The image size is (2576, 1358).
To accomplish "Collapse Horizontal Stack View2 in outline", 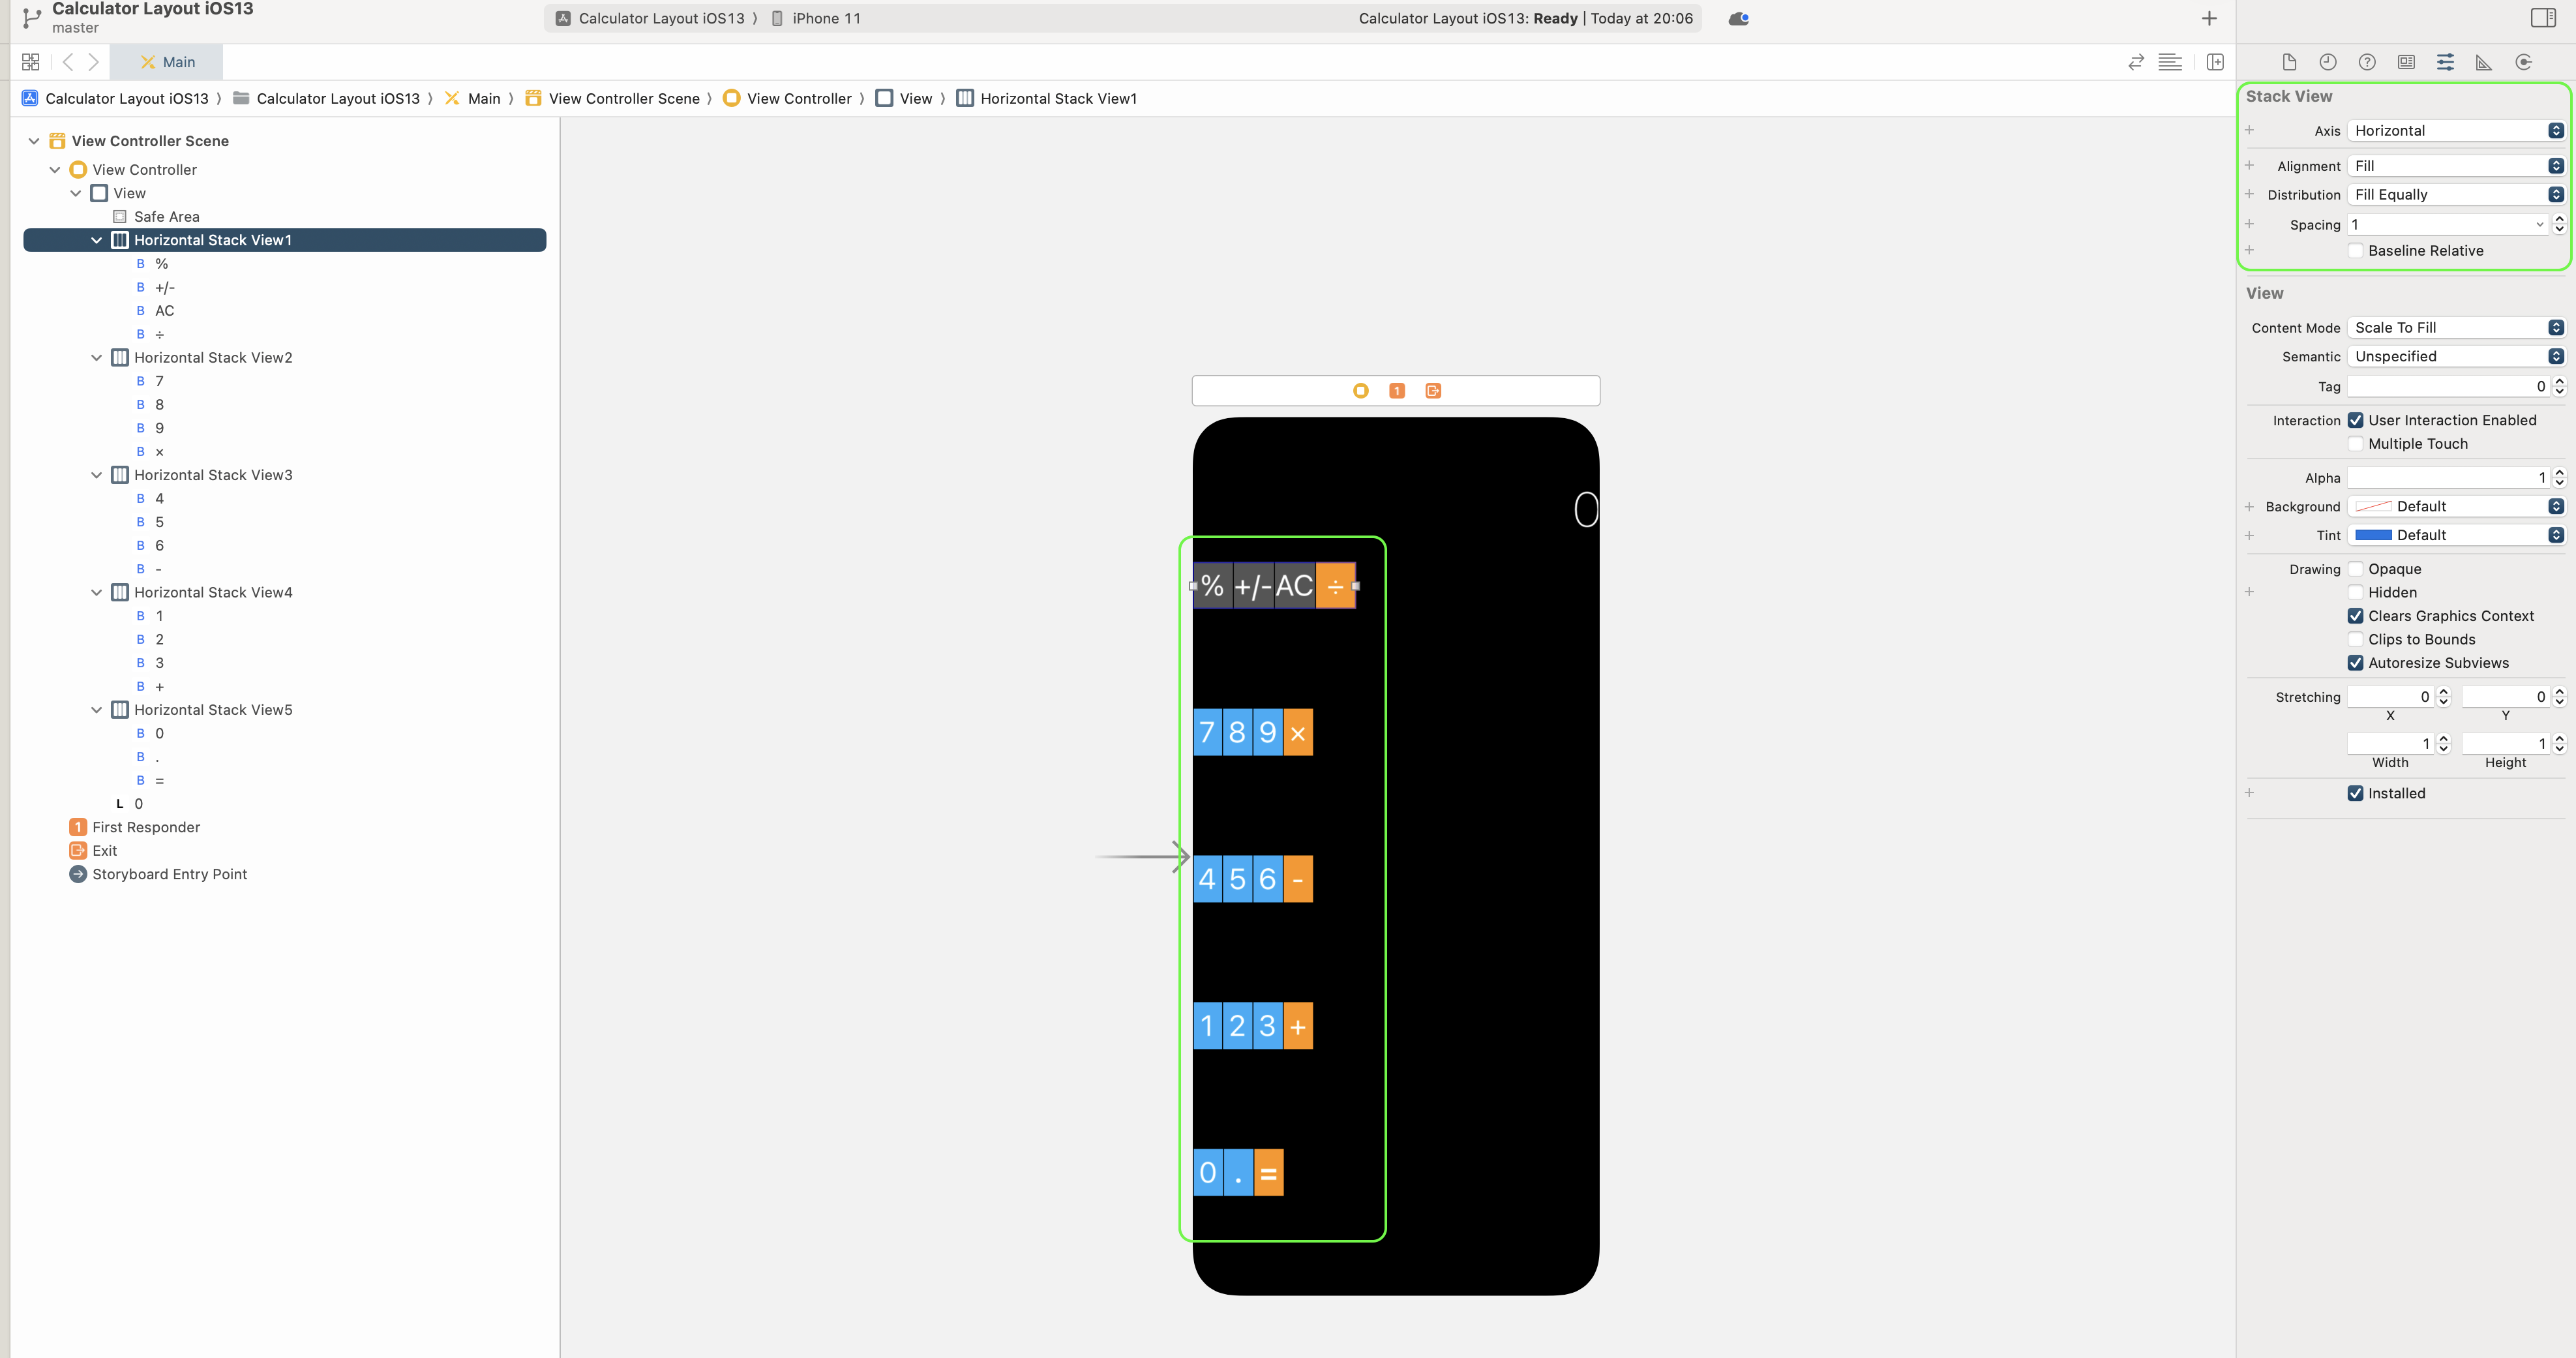I will click(96, 358).
